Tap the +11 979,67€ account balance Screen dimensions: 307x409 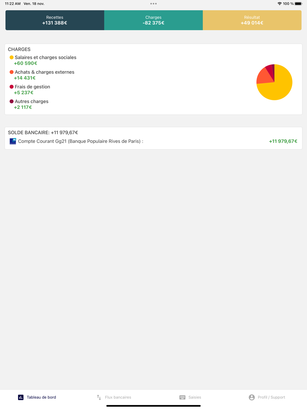point(283,141)
